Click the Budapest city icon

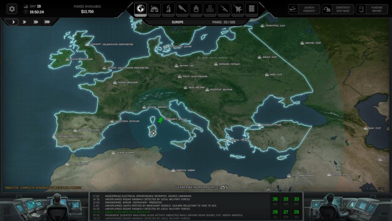tap(207, 90)
